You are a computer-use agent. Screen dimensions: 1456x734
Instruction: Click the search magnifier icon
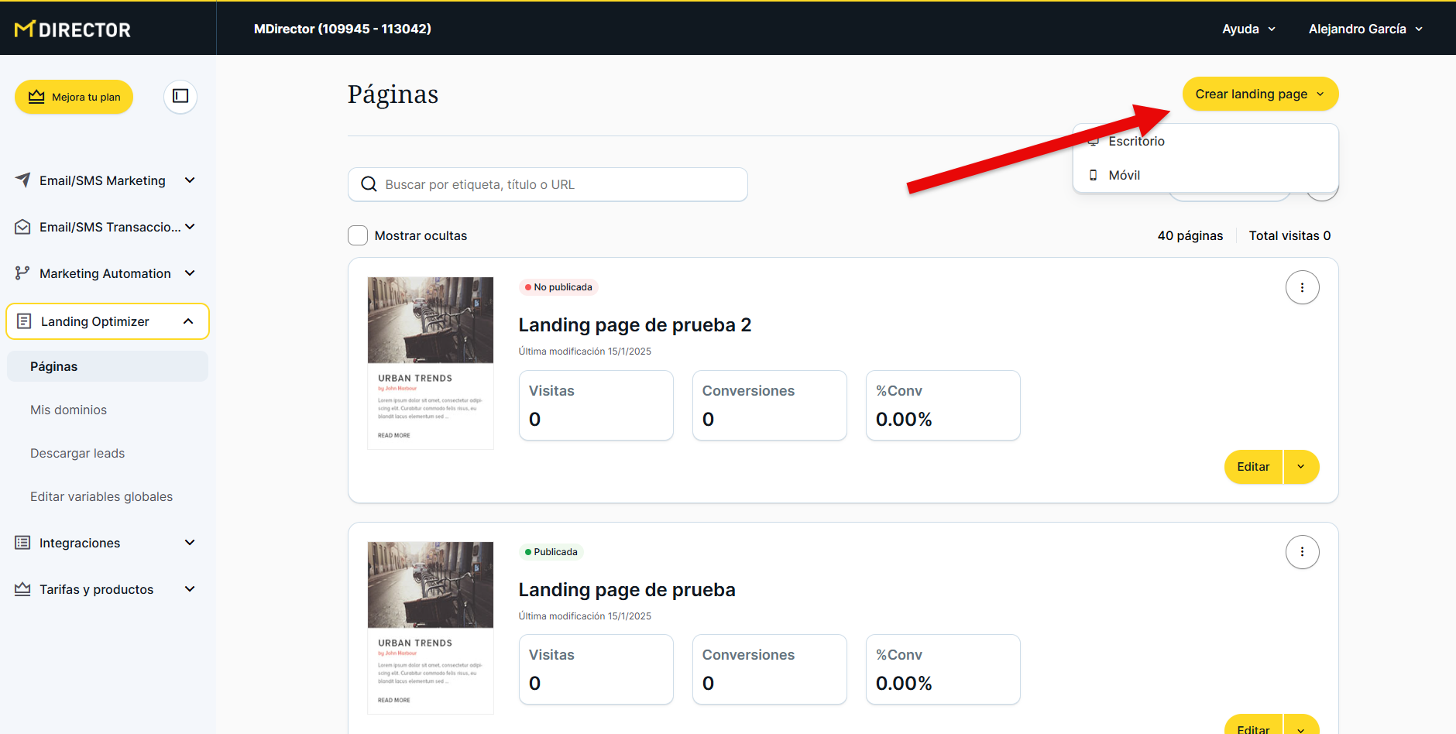click(x=369, y=184)
